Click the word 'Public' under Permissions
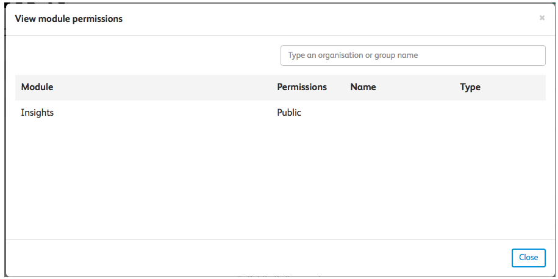Screen dimensions: 558x279 [289, 113]
